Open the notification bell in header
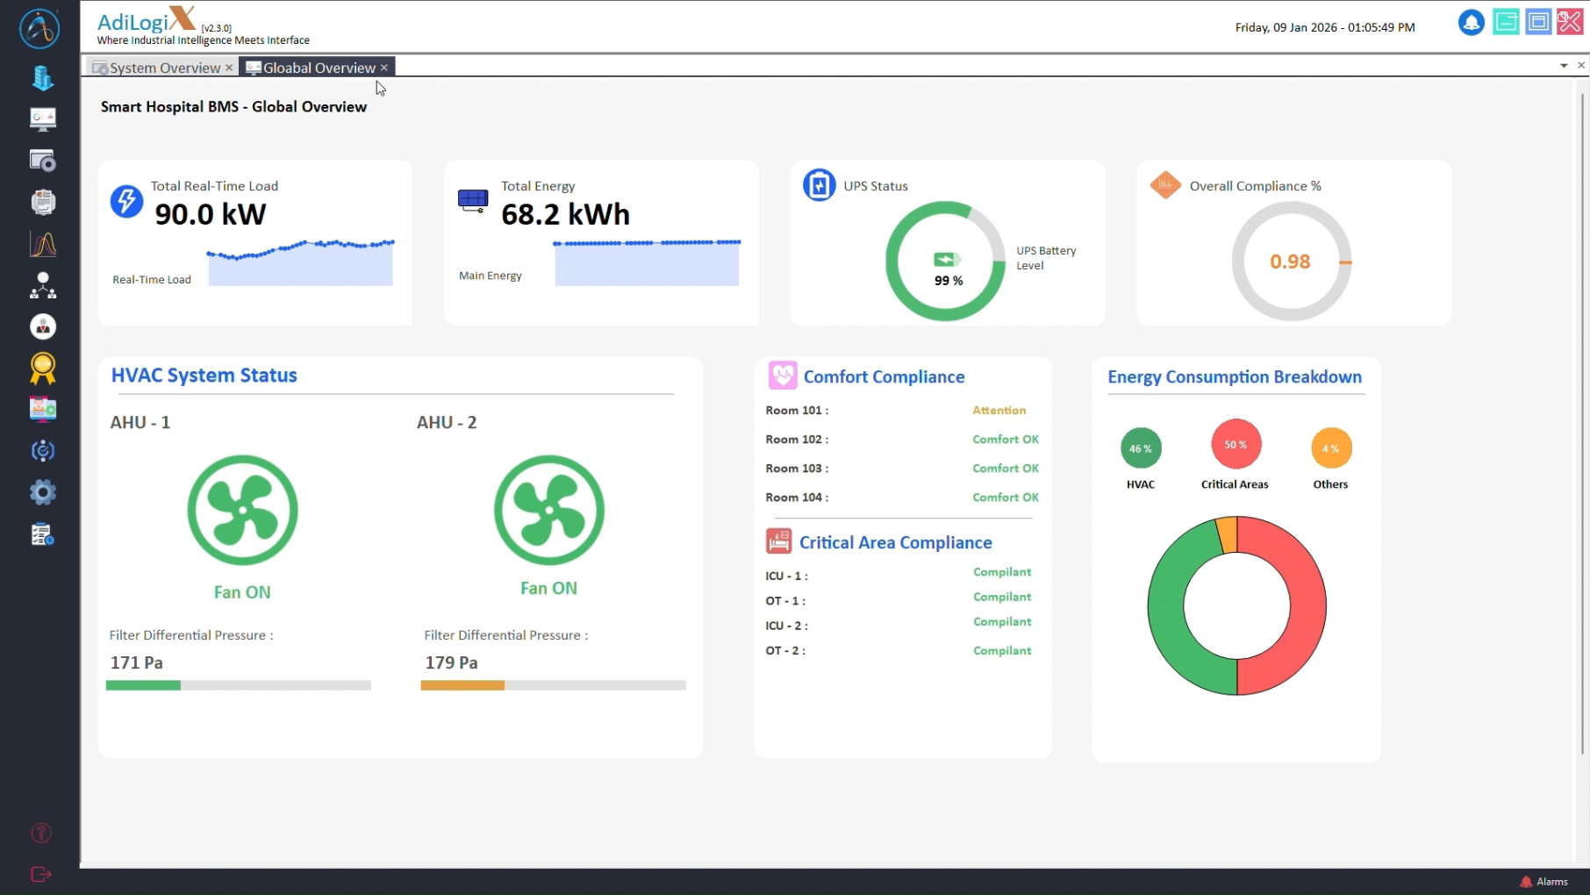Image resolution: width=1590 pixels, height=895 pixels. coord(1471,23)
